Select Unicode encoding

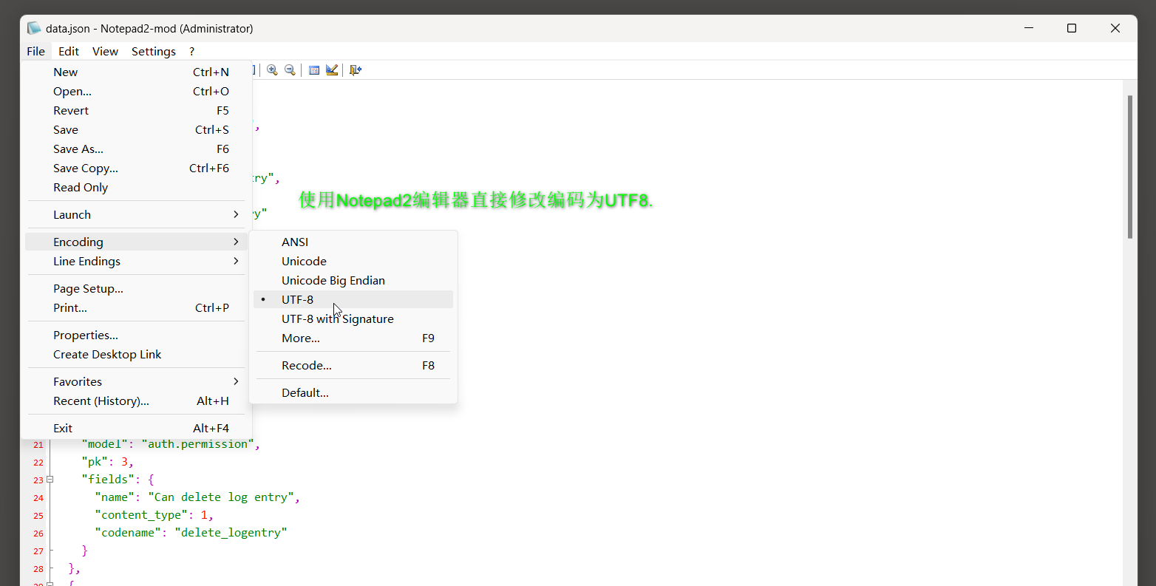(x=353, y=261)
